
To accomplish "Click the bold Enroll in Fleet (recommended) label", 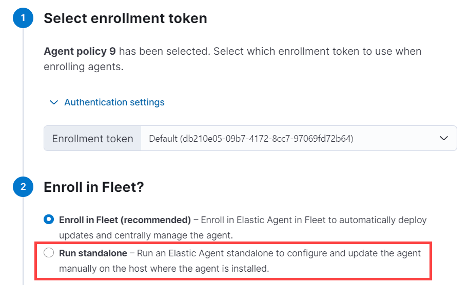I will 125,220.
